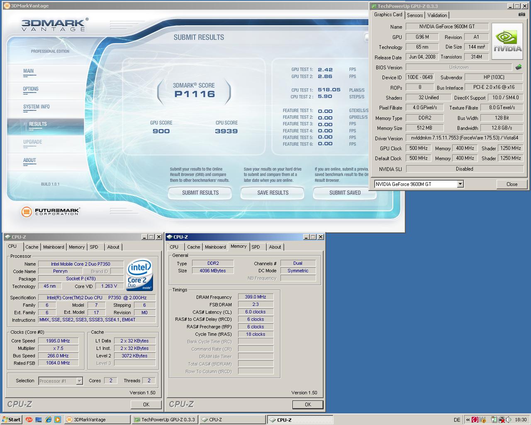Switch to first CPU-Z taskbar button

[232, 420]
